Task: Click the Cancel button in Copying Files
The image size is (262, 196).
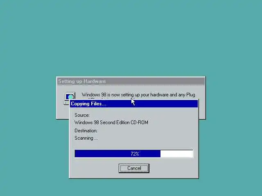Action: point(134,168)
